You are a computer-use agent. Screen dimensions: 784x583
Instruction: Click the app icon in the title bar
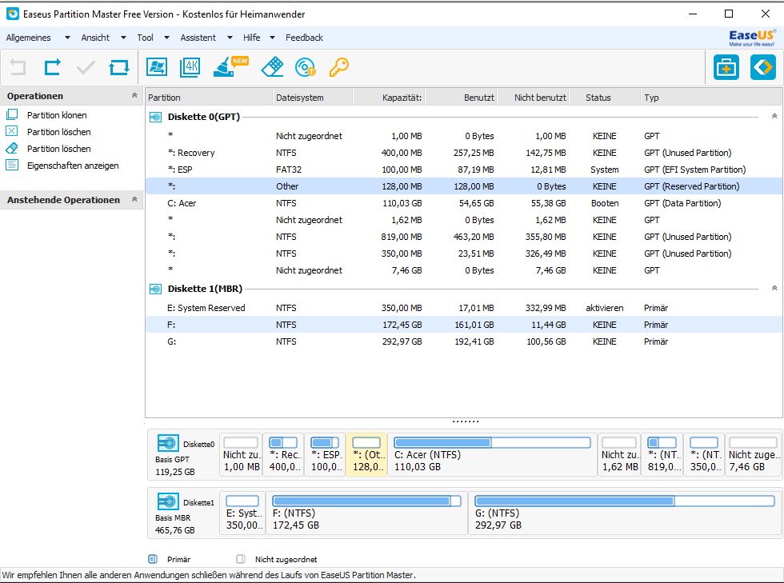(13, 14)
